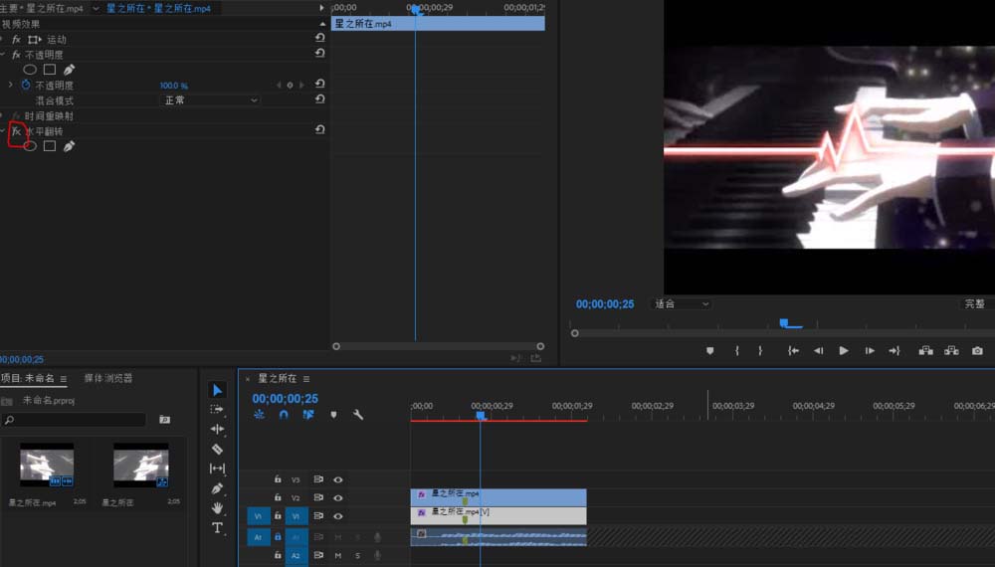
Task: Play video in program monitor
Action: coord(844,351)
